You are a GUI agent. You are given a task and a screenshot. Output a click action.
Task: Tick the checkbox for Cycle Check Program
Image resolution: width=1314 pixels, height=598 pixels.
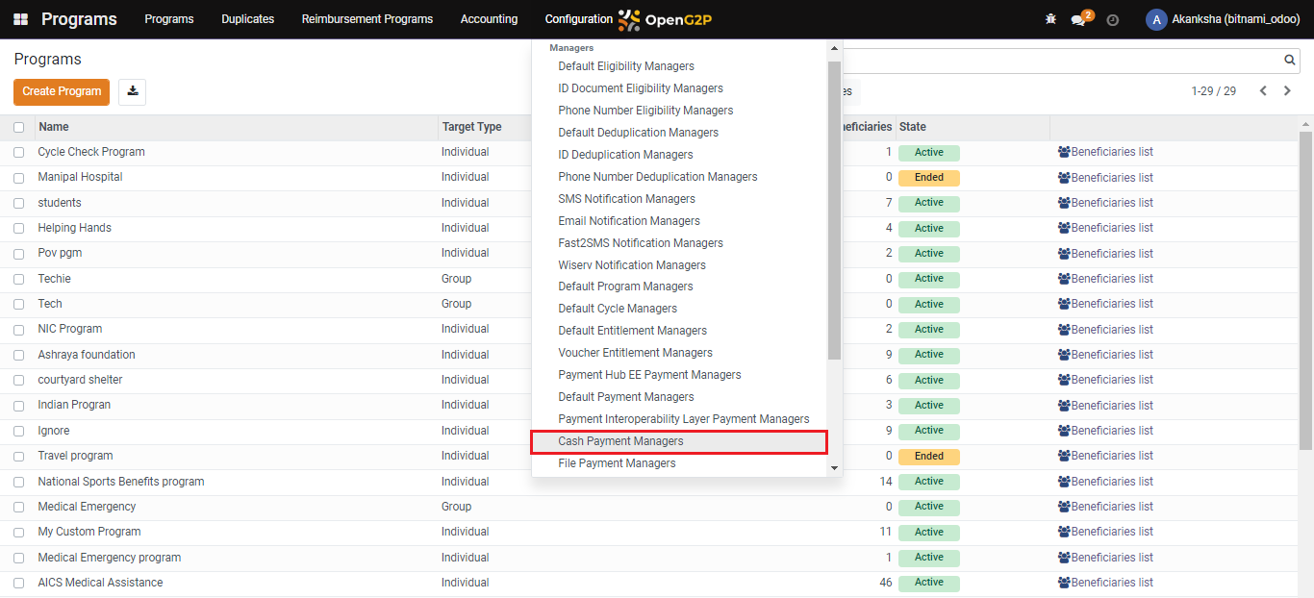[19, 153]
